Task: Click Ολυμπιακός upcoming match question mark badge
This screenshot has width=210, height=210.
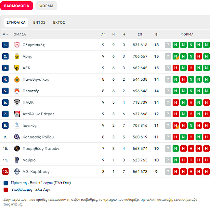Action: pos(168,45)
